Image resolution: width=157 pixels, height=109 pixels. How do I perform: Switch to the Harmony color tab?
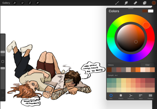131,97
